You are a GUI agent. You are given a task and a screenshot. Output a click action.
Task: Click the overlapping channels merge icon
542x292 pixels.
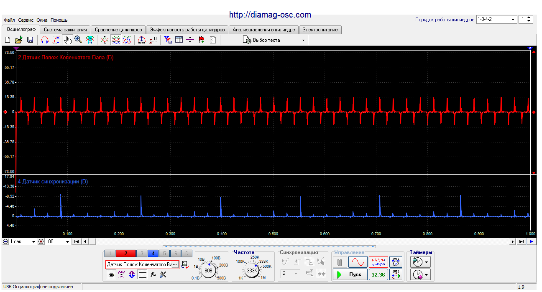click(105, 40)
